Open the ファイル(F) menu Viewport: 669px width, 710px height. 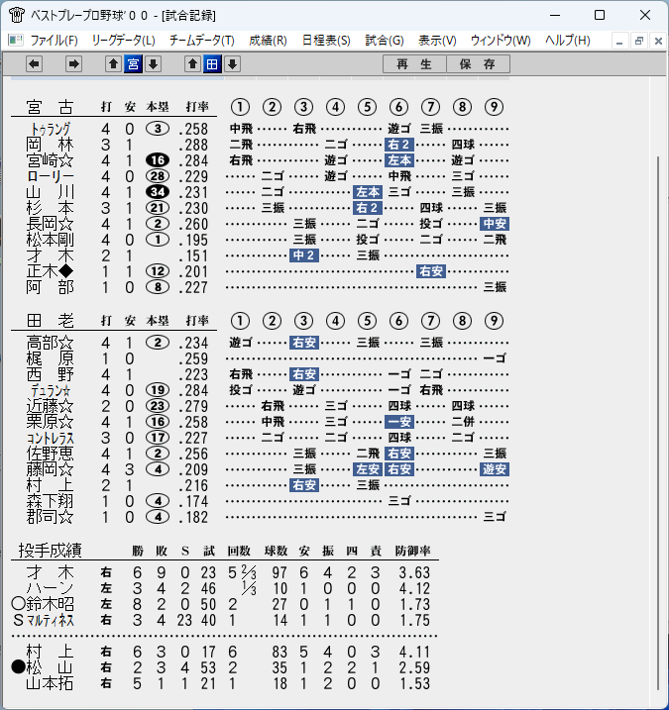point(54,41)
